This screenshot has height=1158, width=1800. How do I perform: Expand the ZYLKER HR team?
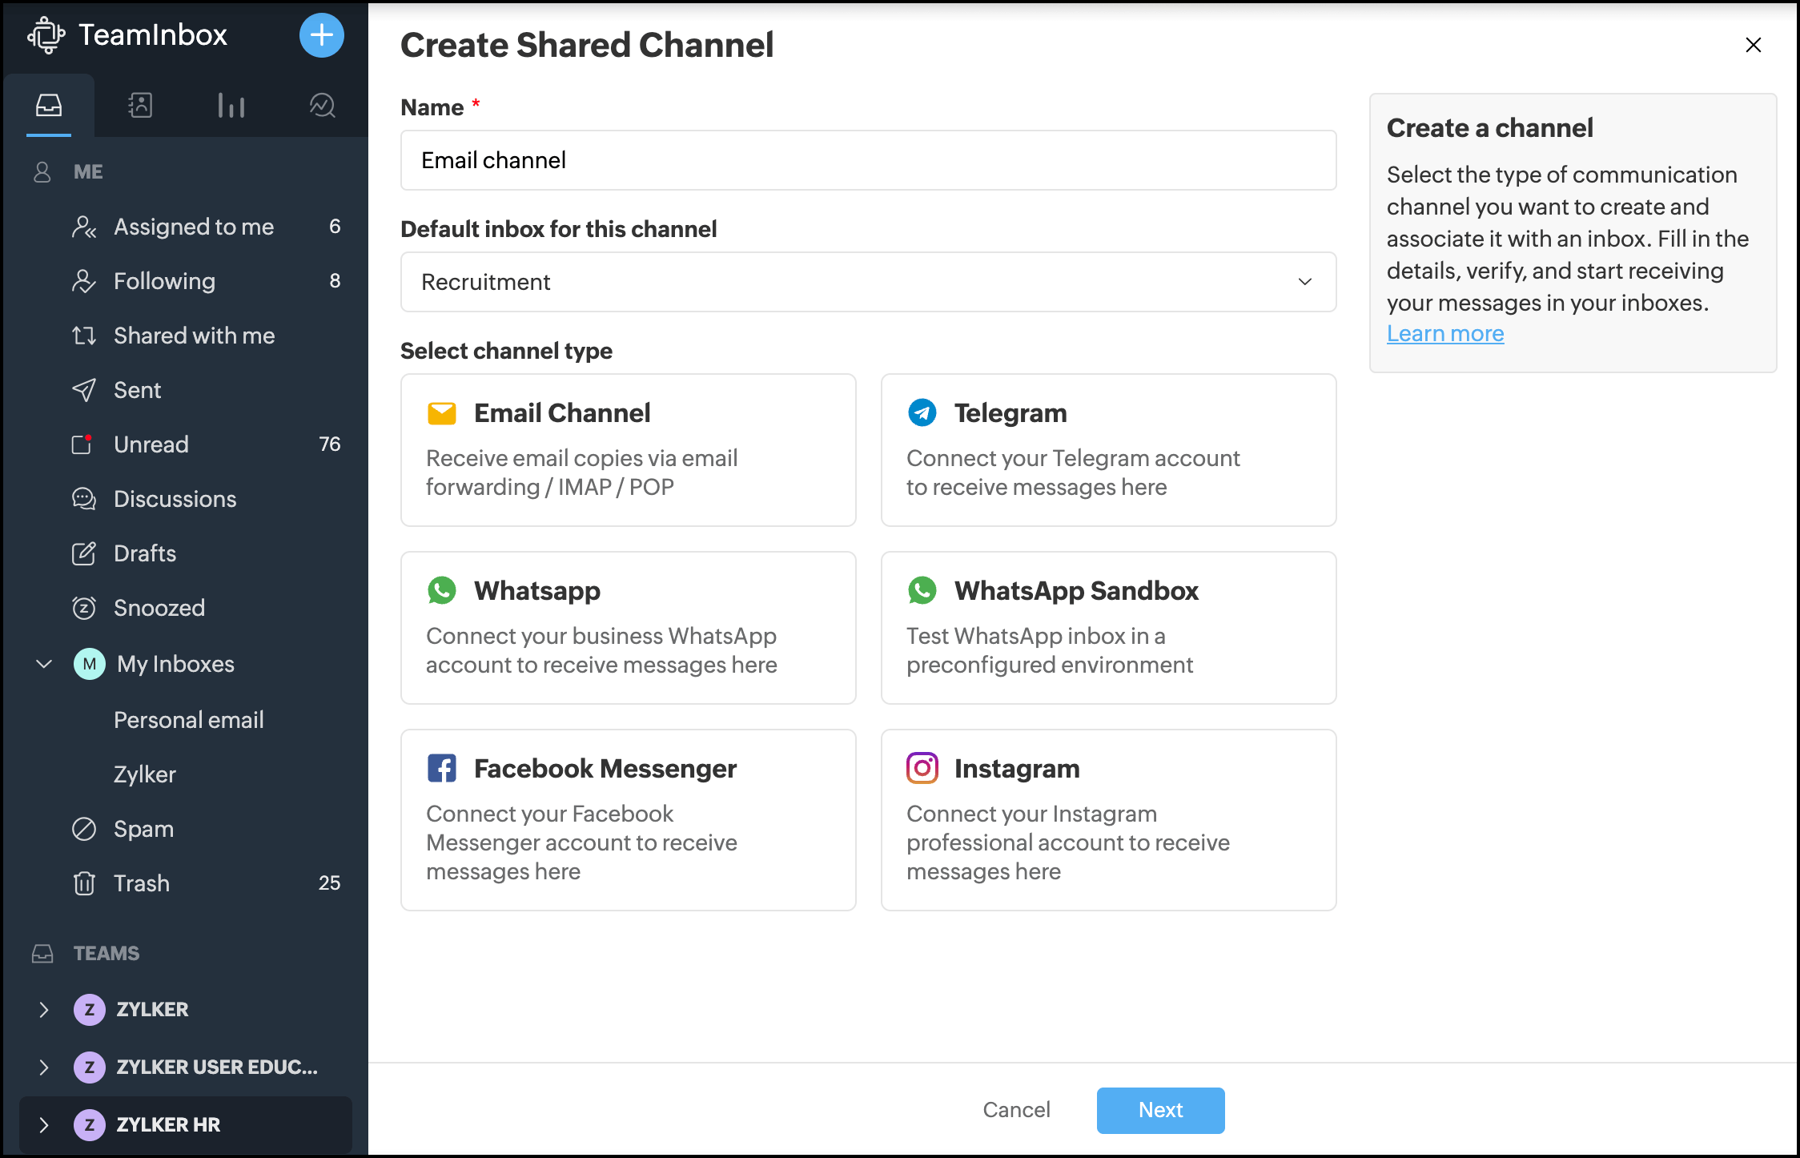(x=44, y=1124)
